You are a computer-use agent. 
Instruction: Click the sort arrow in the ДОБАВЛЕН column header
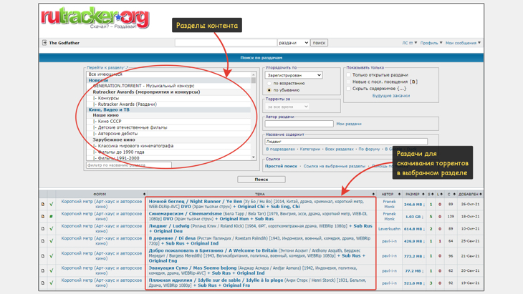(x=481, y=194)
